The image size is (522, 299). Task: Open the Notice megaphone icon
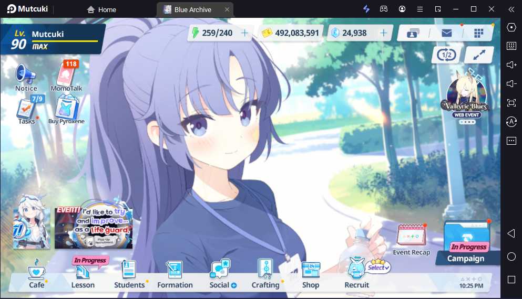point(26,78)
